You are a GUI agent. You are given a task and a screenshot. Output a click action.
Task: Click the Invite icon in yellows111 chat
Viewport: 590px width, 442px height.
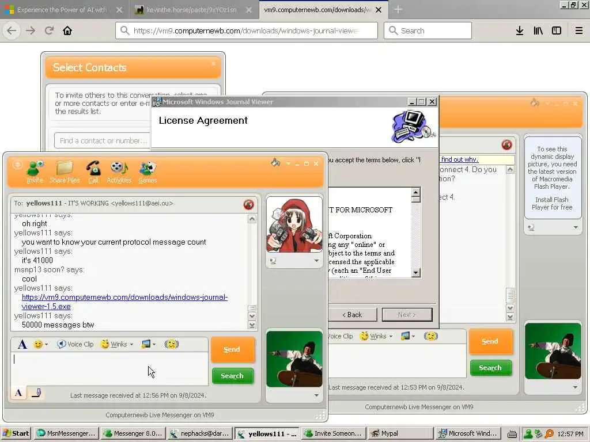click(x=35, y=172)
